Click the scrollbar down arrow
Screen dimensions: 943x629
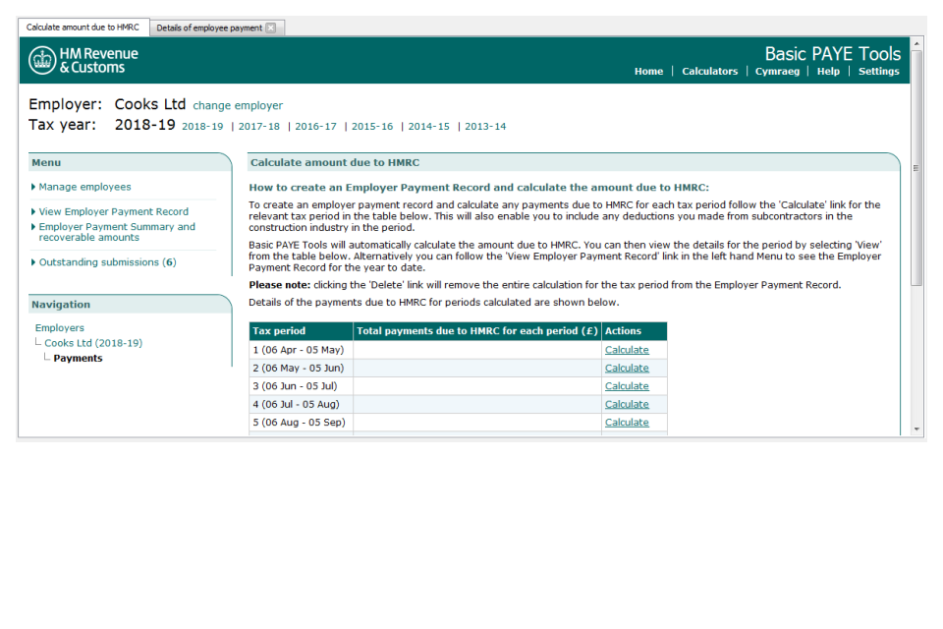pyautogui.click(x=916, y=429)
